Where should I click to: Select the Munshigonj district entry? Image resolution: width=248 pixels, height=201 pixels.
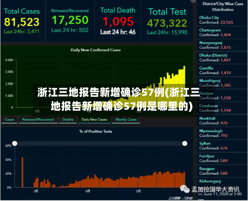tap(222, 83)
